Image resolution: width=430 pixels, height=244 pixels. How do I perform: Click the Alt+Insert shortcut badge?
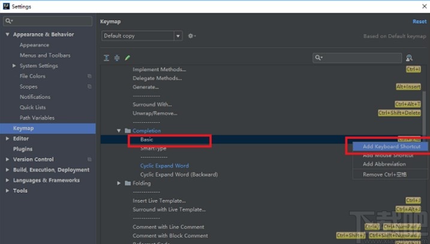[408, 87]
